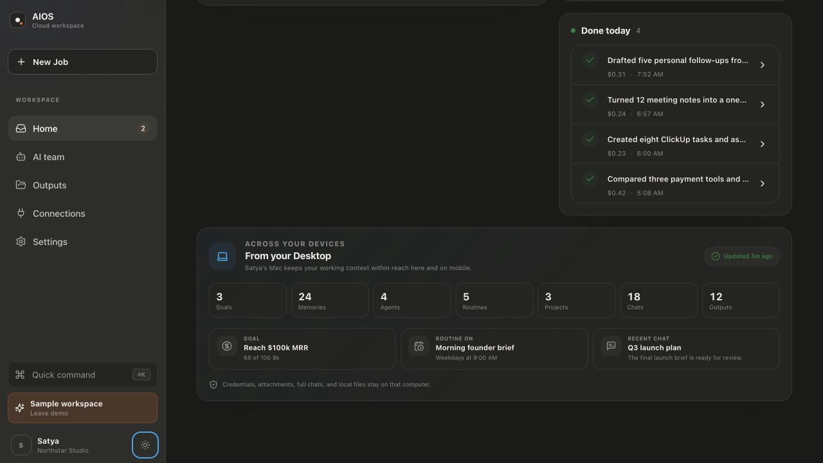Click the sparkle icon on Sample workspace
Screen dimensions: 823x463
(20, 408)
